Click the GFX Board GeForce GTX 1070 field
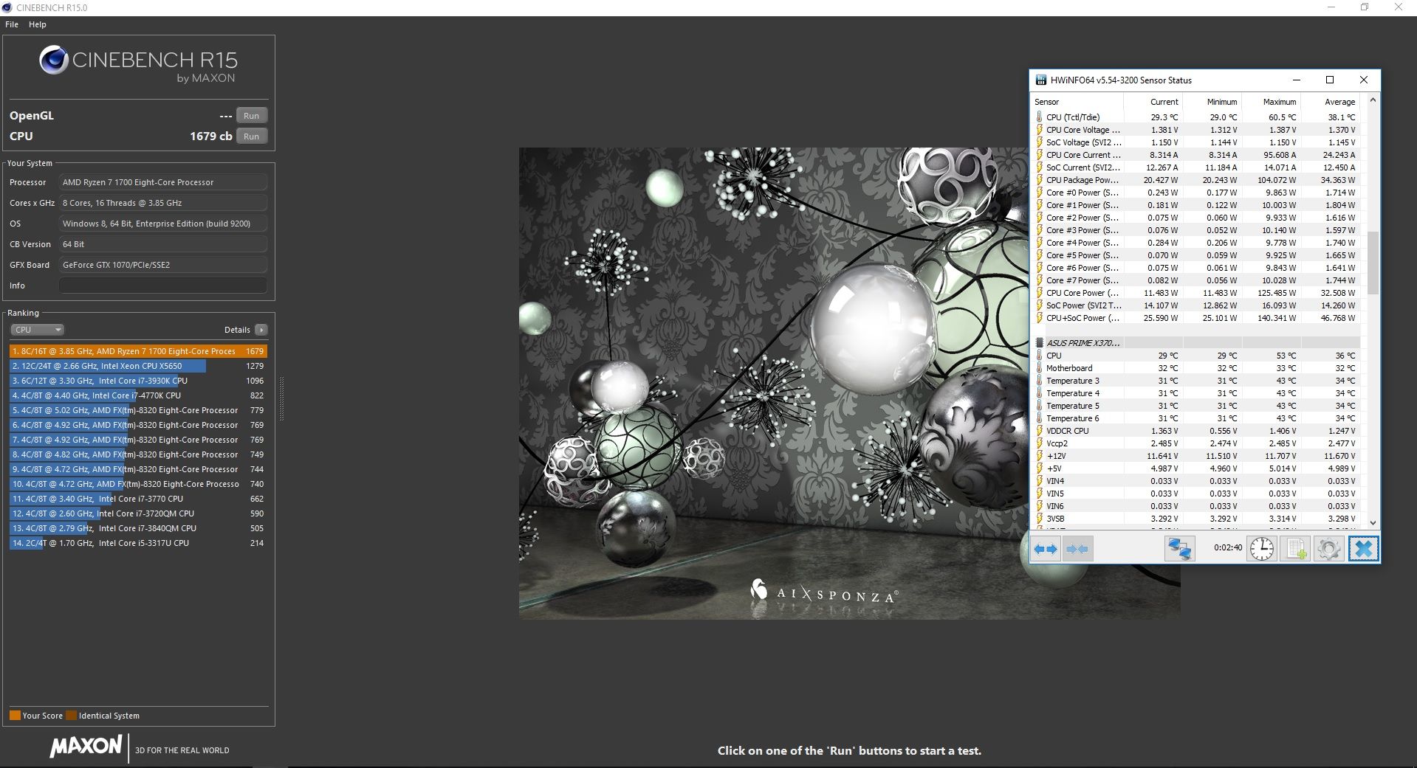The width and height of the screenshot is (1417, 768). pyautogui.click(x=163, y=265)
